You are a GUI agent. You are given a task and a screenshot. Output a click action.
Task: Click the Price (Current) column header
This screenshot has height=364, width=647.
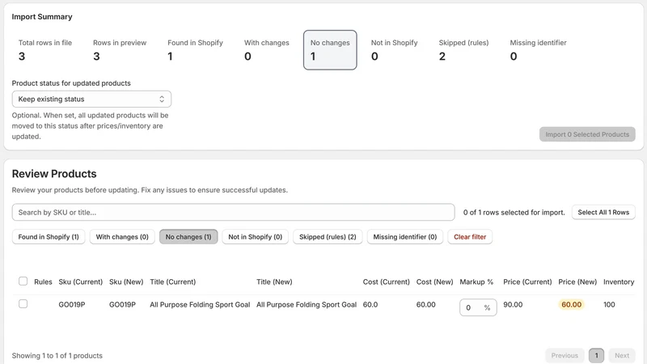[527, 281]
